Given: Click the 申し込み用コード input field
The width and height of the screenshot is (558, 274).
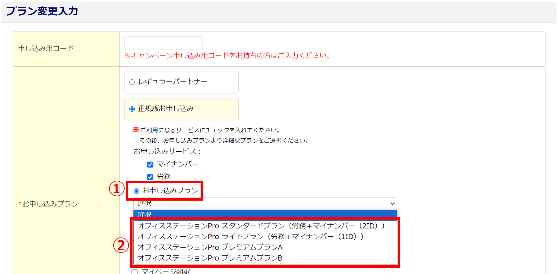Looking at the screenshot, I should pos(163,43).
